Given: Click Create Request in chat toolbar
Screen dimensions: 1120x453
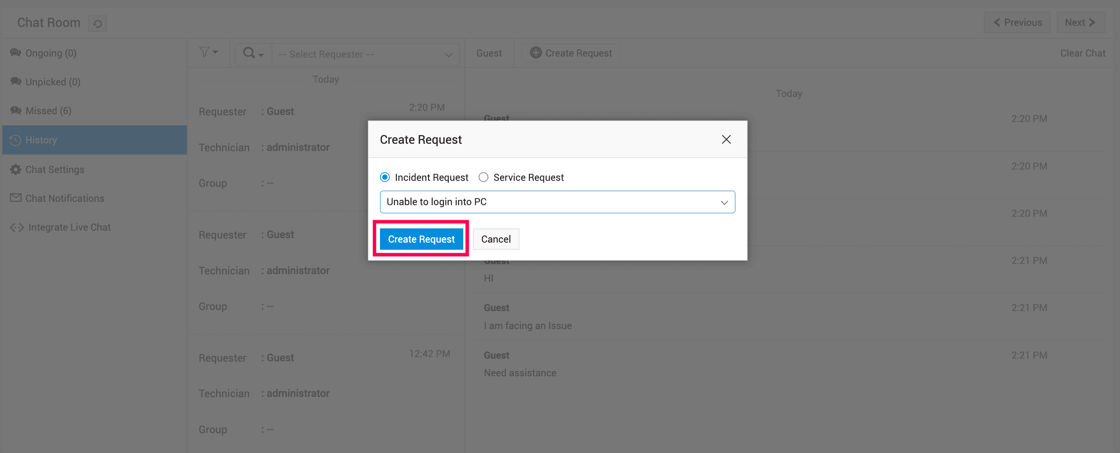Looking at the screenshot, I should click(x=571, y=53).
